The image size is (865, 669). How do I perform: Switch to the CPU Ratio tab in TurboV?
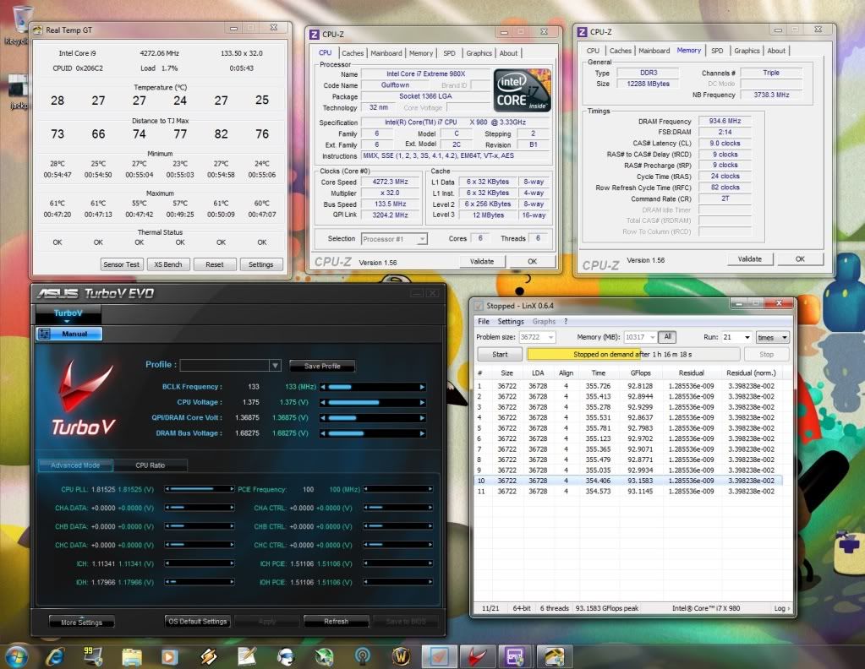pyautogui.click(x=150, y=465)
